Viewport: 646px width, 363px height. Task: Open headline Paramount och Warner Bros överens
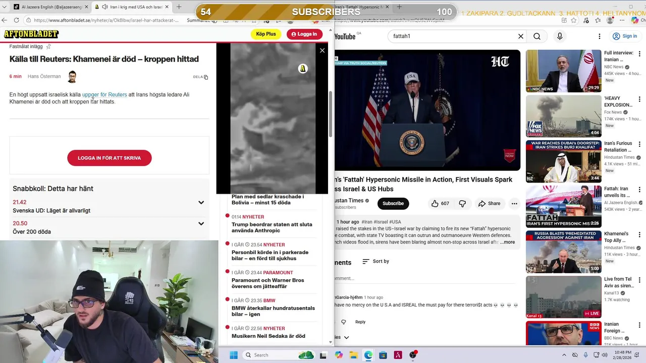(x=267, y=283)
